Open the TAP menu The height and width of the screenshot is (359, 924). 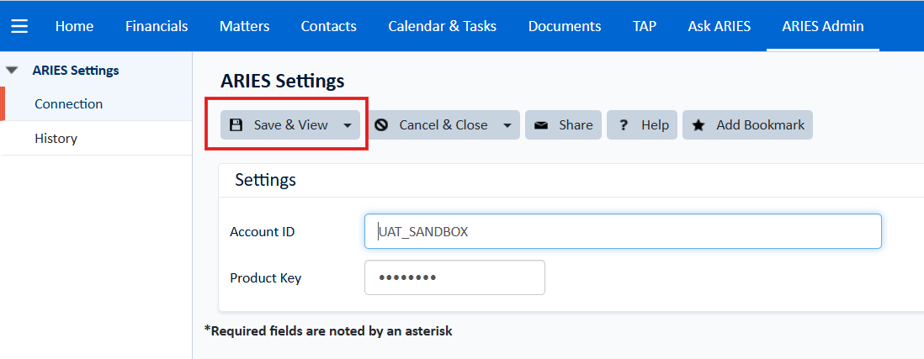645,27
